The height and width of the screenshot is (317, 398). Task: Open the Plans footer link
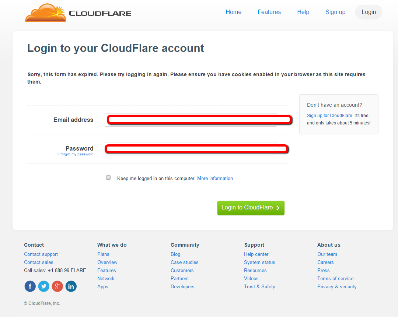tap(103, 254)
